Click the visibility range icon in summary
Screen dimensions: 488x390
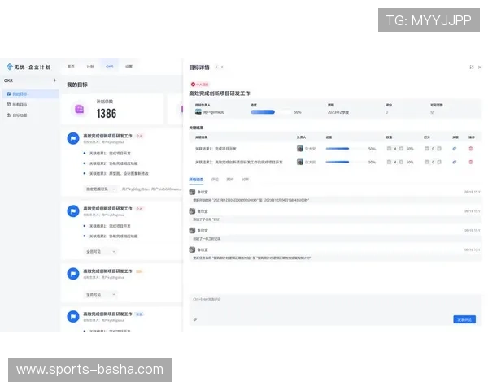[x=433, y=112]
